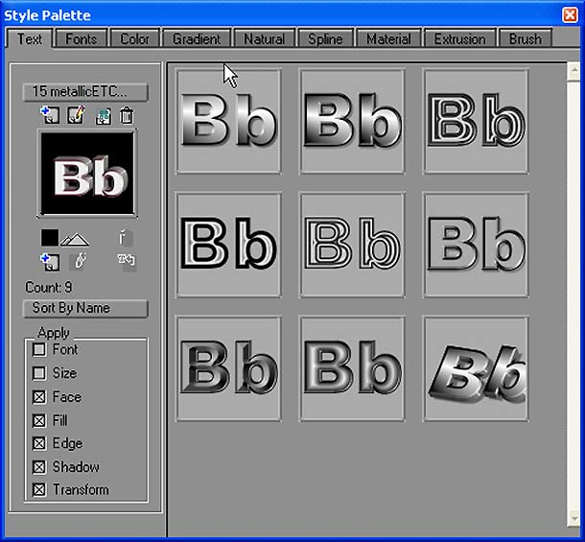Toggle the Size apply checkbox
Screen dimensions: 585x542
39,373
